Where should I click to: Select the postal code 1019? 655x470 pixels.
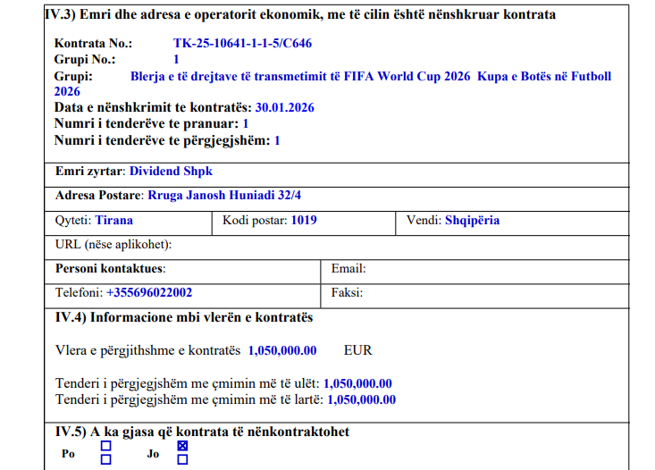tap(304, 220)
